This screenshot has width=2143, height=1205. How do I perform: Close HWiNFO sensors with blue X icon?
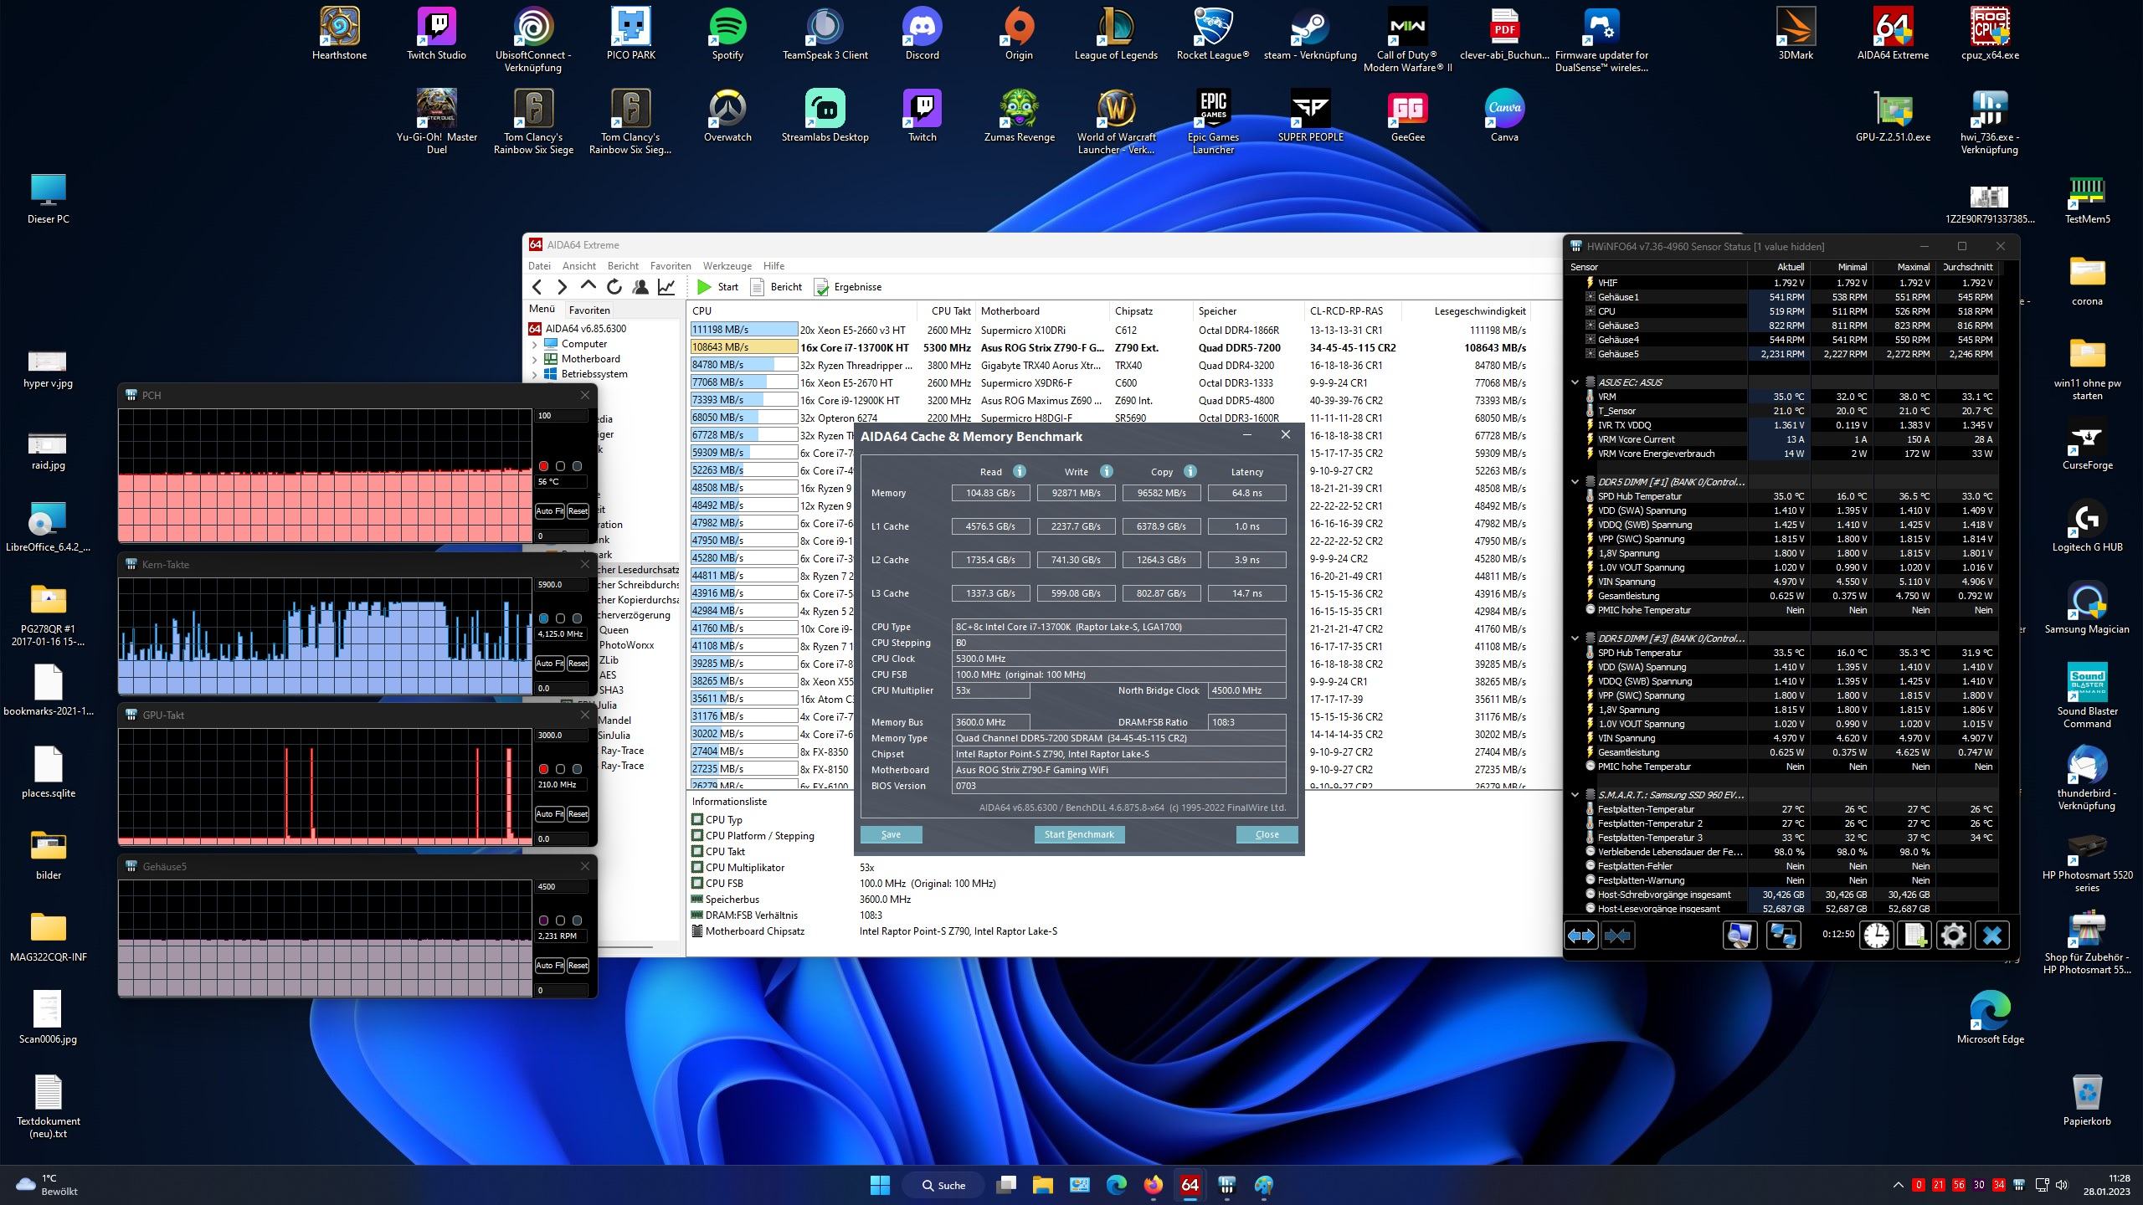click(1991, 936)
